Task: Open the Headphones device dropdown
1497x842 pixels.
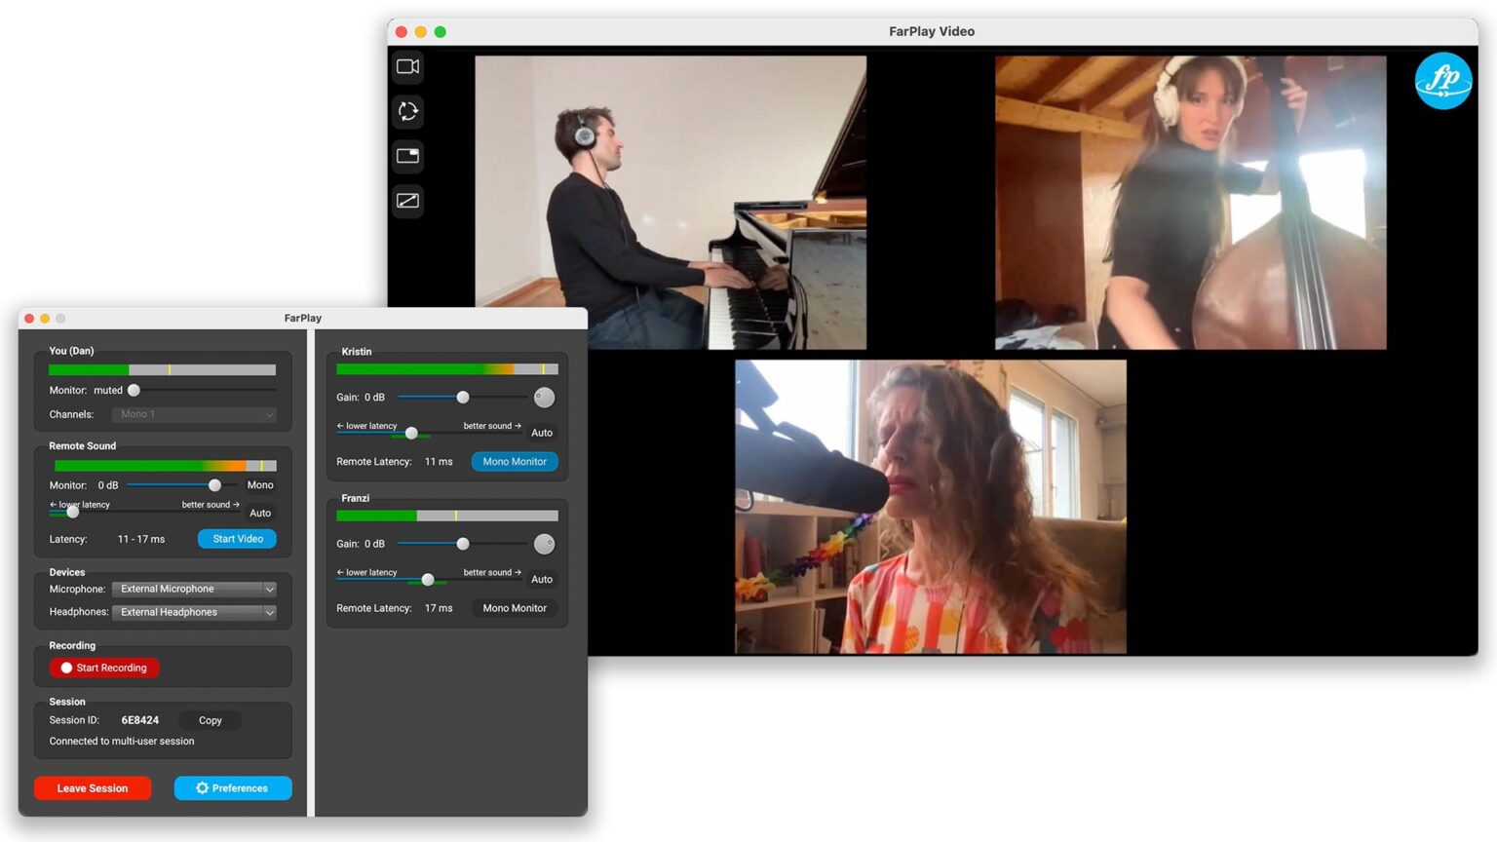Action: click(x=193, y=612)
